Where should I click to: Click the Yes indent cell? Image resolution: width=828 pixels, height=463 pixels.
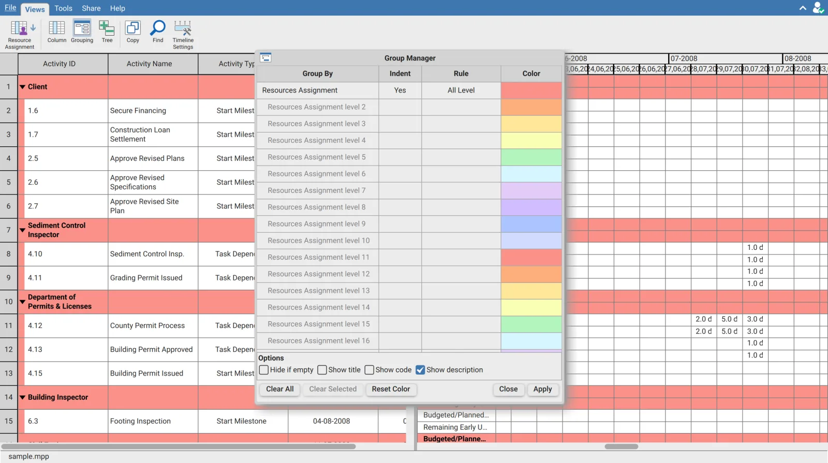coord(400,90)
